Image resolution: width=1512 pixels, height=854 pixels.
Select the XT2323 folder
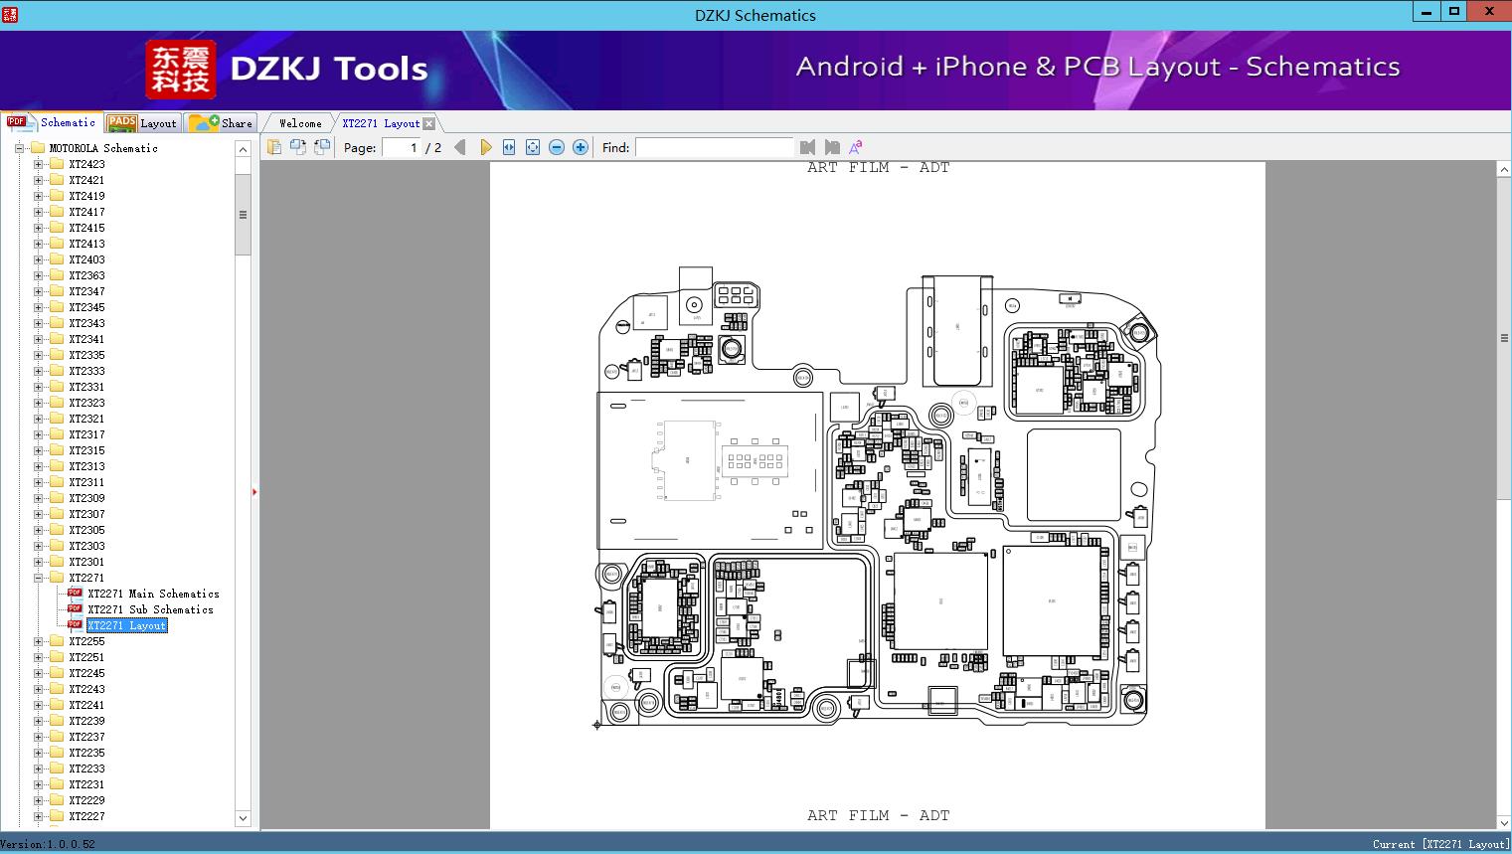pos(86,403)
